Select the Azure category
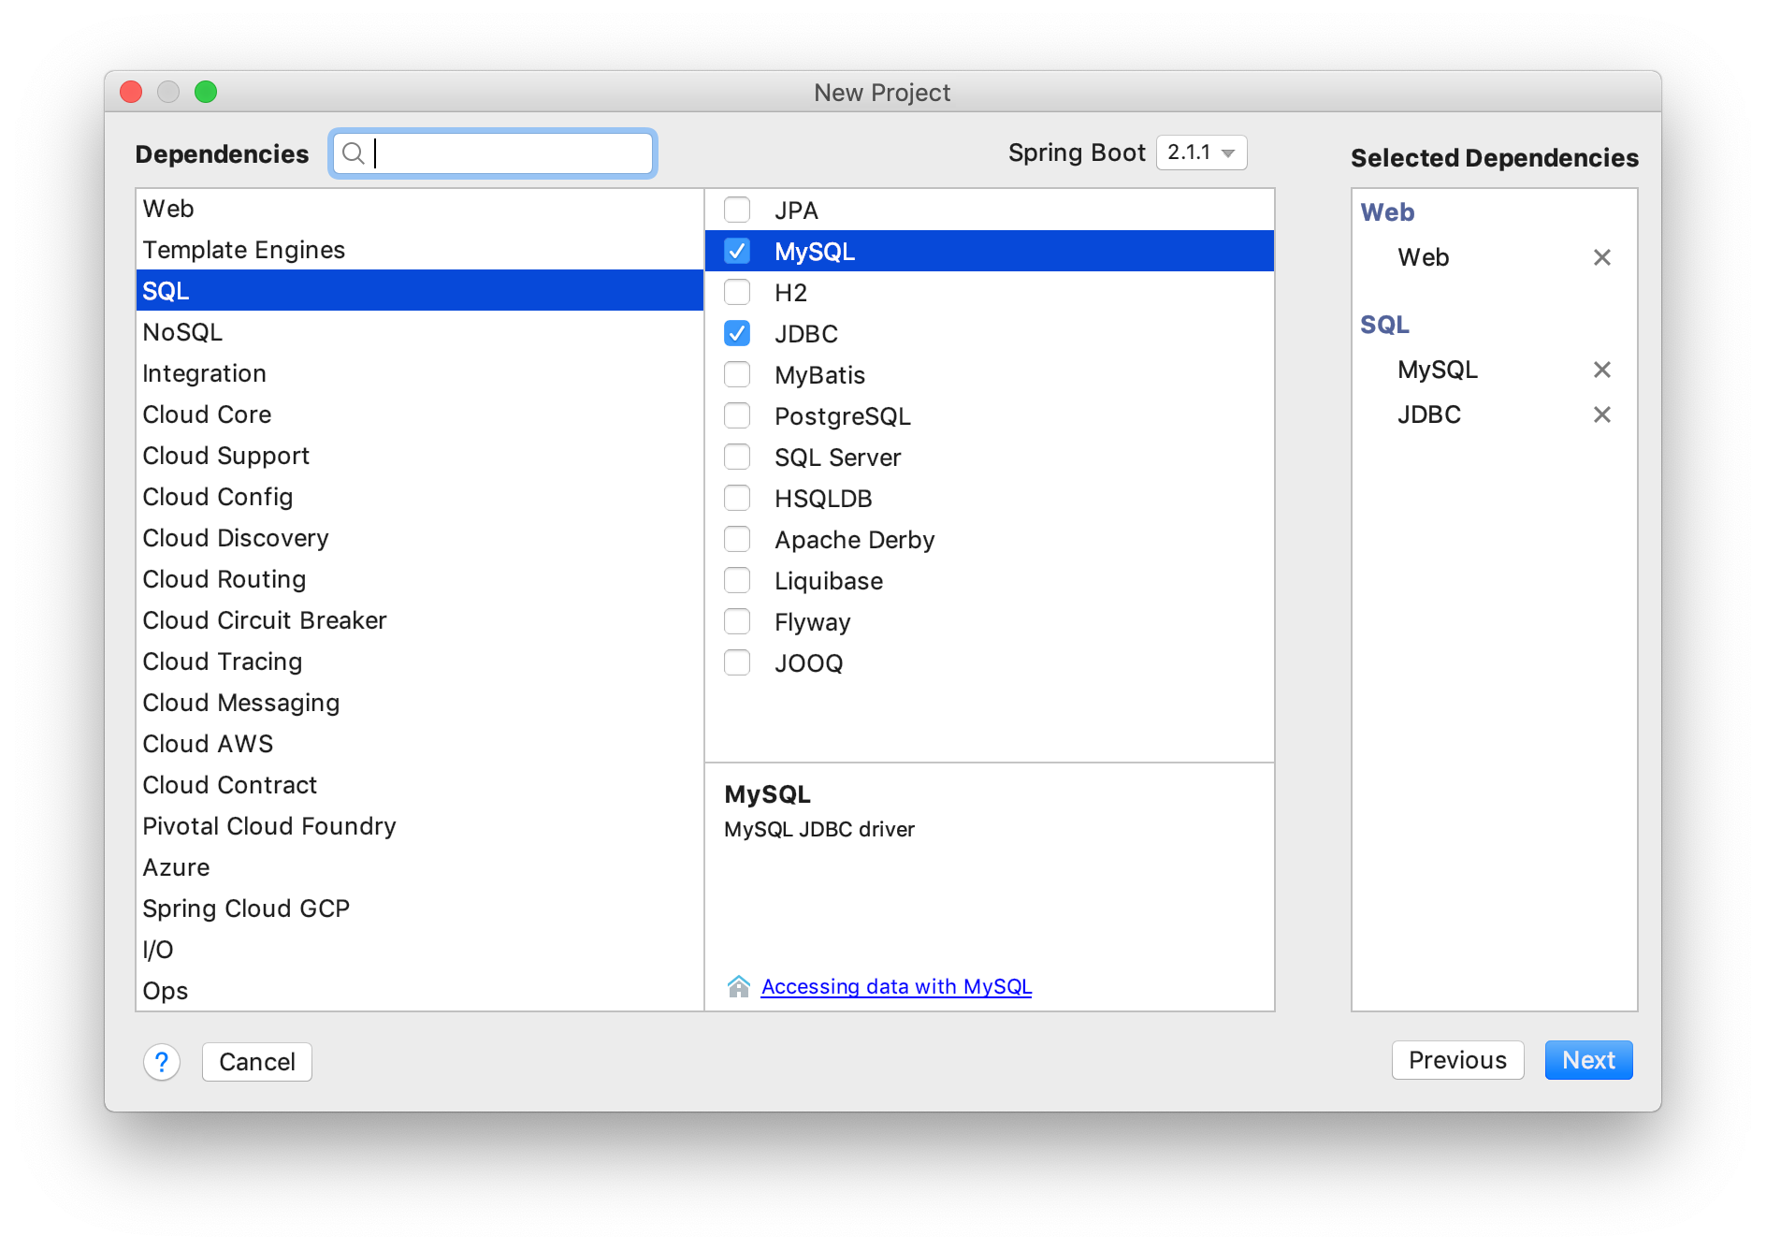Screen dimensions: 1766x1250 click(419, 867)
